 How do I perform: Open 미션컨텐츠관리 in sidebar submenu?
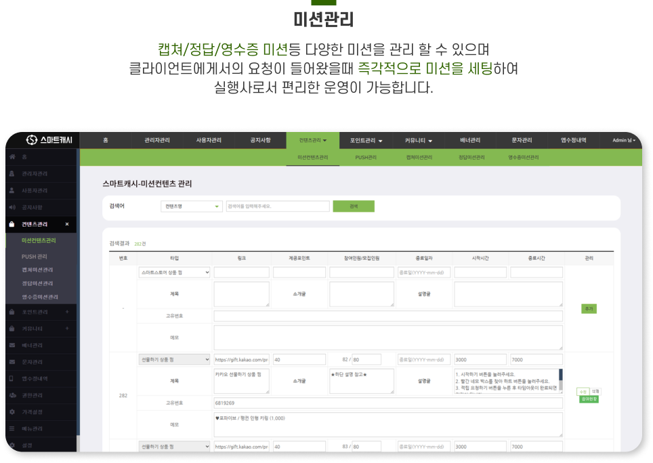tap(39, 240)
